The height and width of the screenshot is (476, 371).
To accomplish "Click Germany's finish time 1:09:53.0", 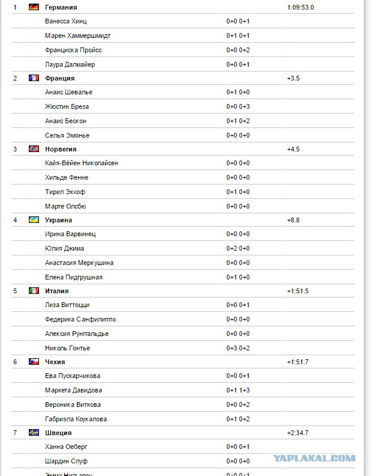I will [x=300, y=7].
